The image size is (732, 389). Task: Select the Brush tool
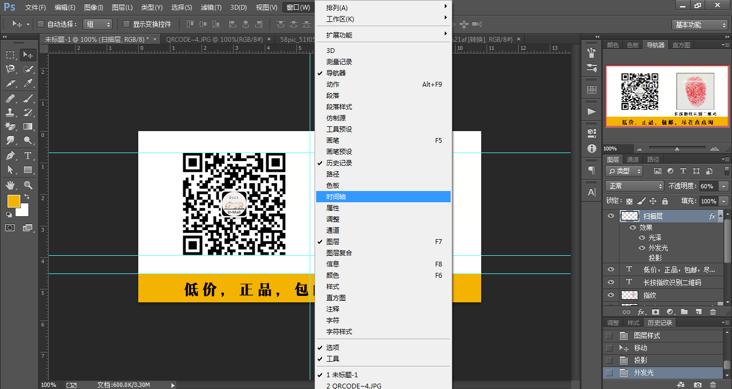28,98
